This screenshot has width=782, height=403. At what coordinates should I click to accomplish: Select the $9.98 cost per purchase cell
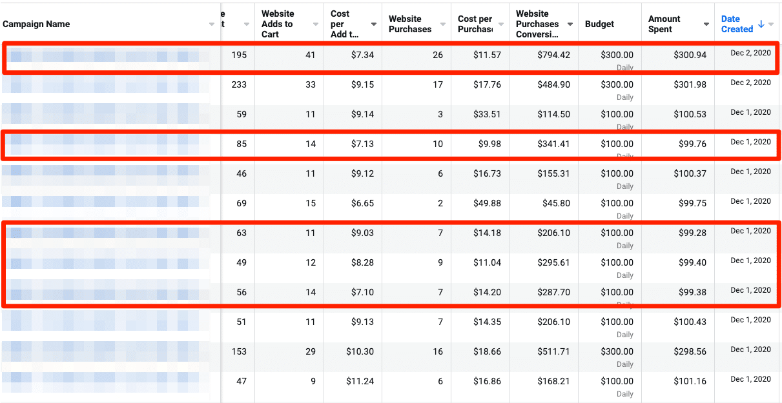pos(489,144)
